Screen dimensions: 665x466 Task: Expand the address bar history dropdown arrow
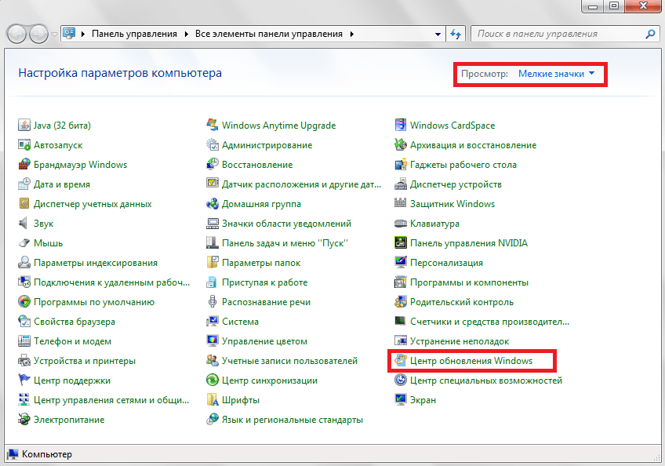click(438, 35)
